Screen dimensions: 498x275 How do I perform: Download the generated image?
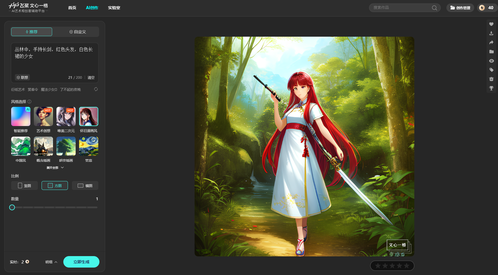(491, 33)
